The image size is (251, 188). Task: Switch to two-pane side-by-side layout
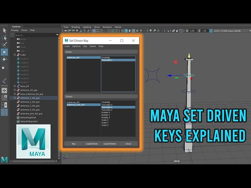click(x=4, y=105)
